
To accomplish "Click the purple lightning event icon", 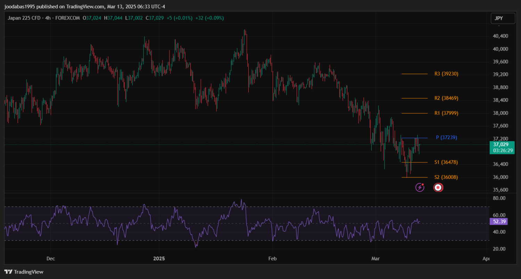I will 420,188.
